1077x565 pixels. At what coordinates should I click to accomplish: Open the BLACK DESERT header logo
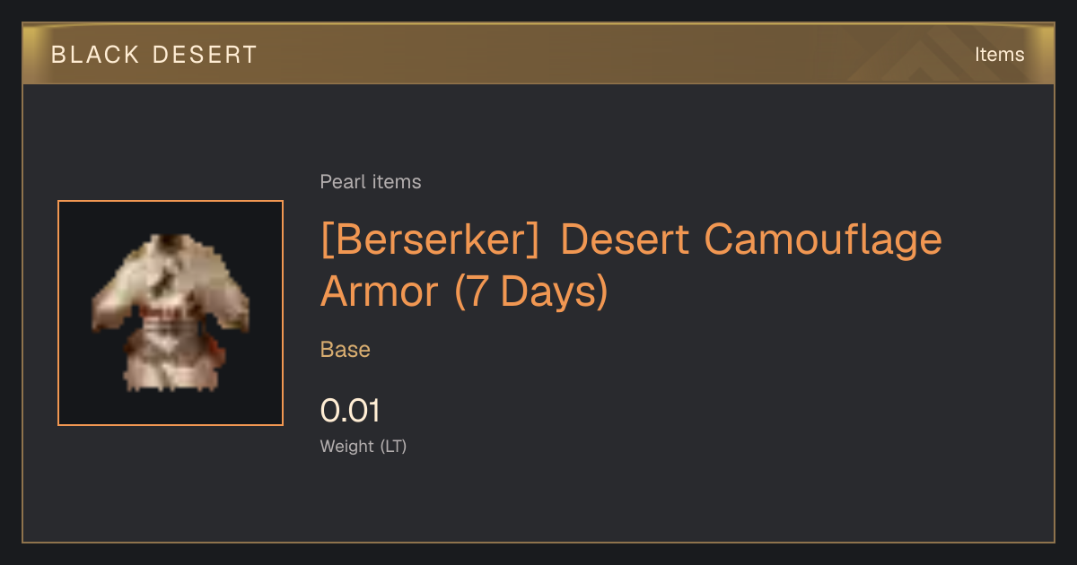coord(154,55)
